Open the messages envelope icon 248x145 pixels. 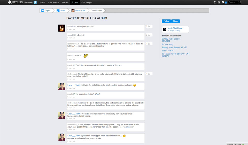[219, 2]
